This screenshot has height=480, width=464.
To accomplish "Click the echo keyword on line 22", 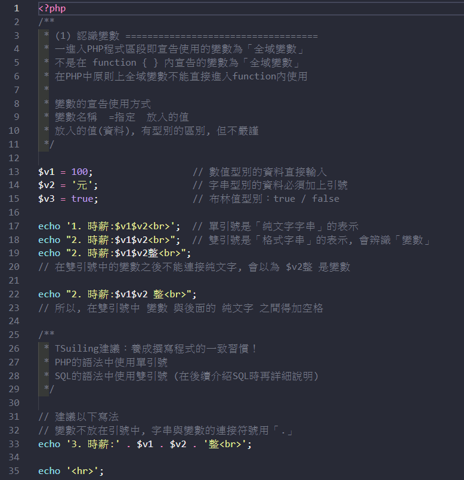I will click(50, 294).
